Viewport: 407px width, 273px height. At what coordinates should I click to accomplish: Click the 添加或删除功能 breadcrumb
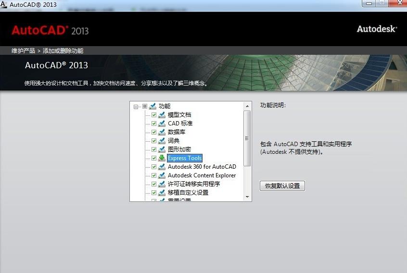click(x=63, y=51)
